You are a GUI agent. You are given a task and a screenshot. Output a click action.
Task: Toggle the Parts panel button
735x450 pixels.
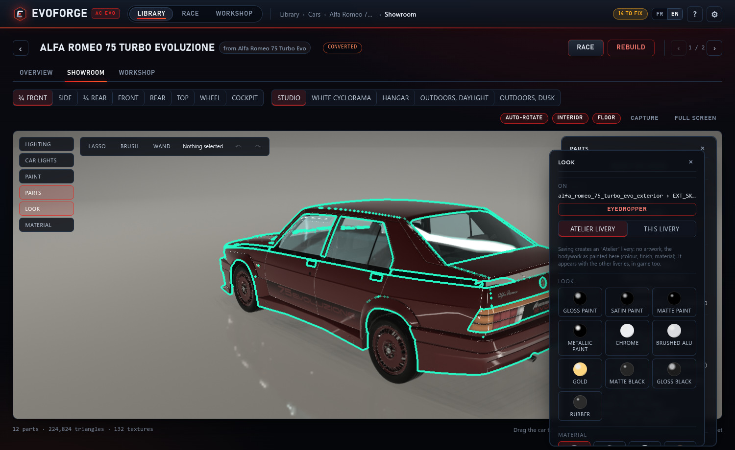coord(47,193)
